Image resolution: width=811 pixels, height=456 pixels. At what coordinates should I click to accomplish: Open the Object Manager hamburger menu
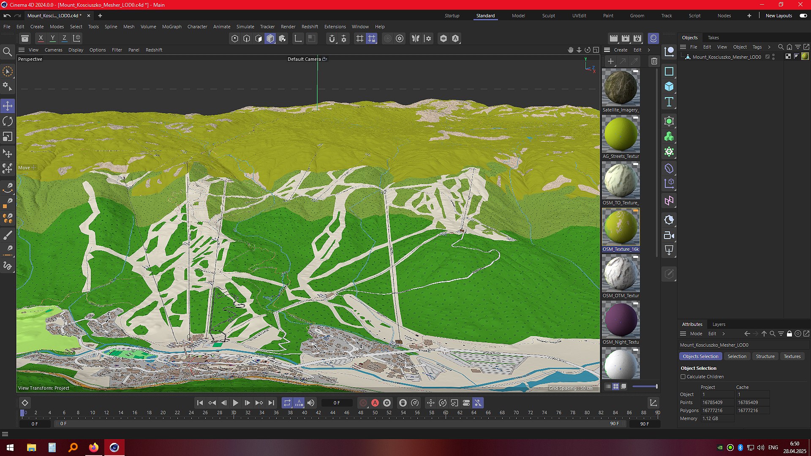683,47
